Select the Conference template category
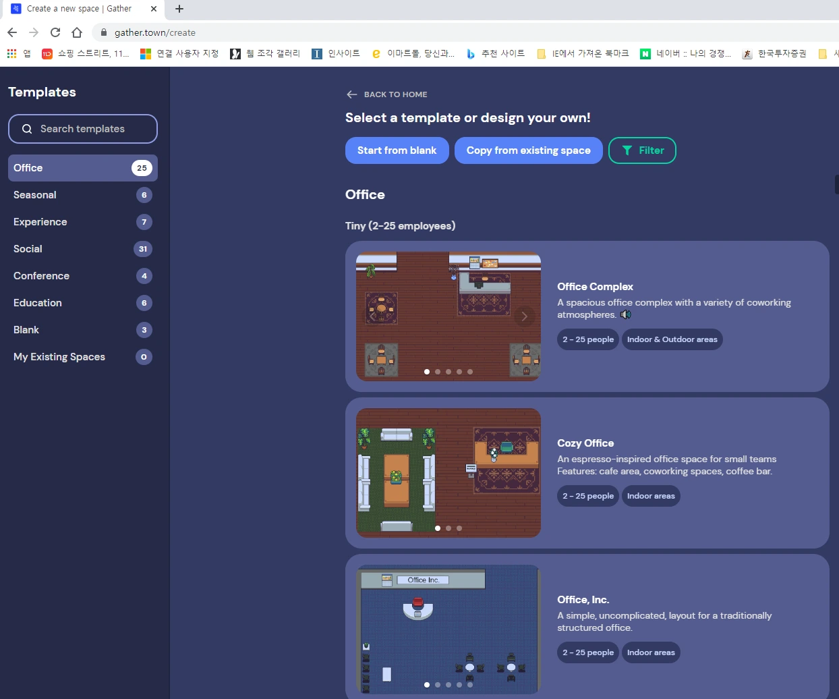The image size is (839, 699). [83, 276]
